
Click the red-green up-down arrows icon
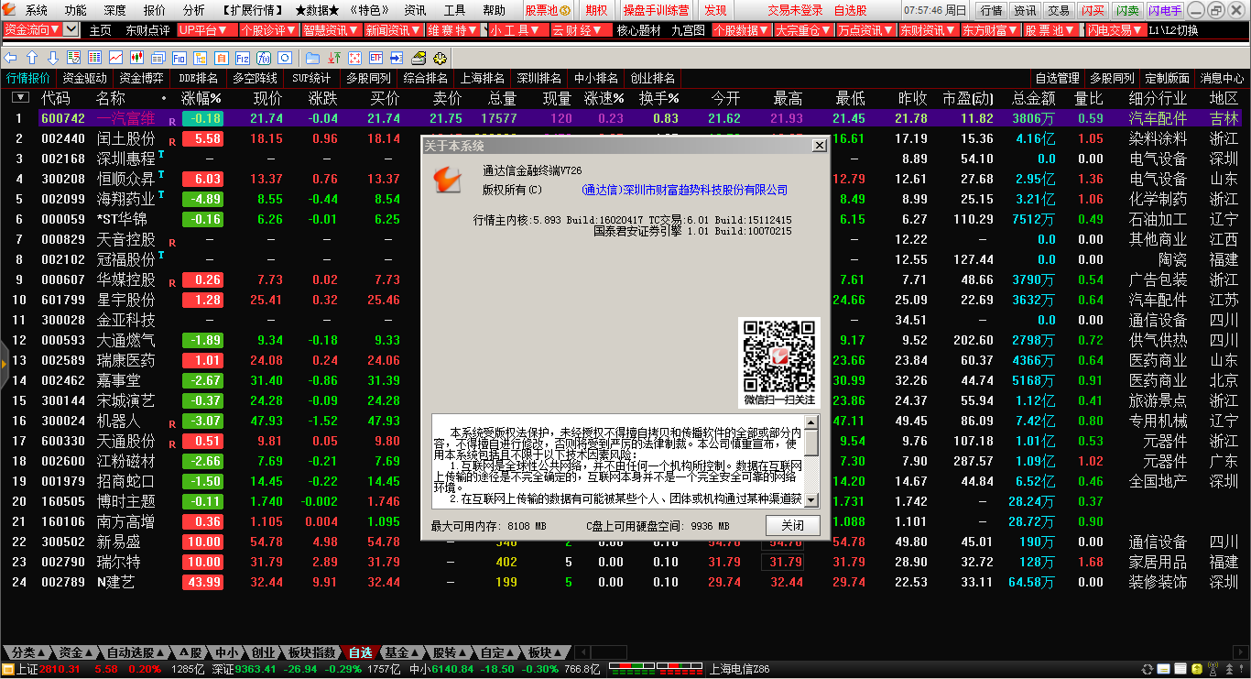pyautogui.click(x=334, y=58)
